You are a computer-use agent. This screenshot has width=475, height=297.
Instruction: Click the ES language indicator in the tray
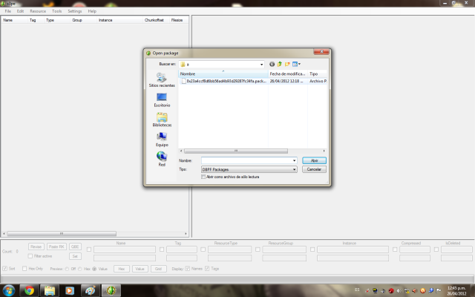(x=357, y=290)
